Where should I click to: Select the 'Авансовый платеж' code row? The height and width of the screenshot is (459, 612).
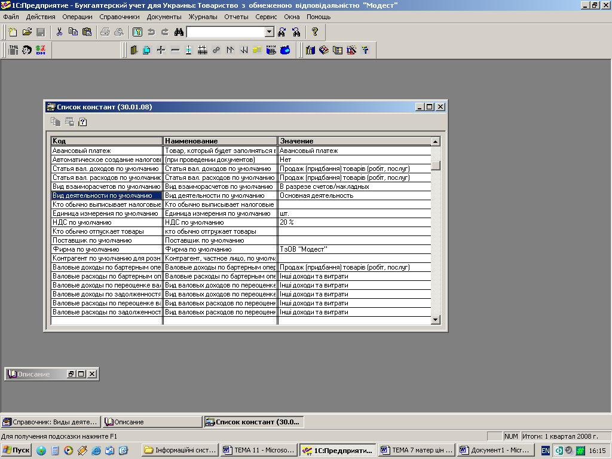(x=106, y=151)
